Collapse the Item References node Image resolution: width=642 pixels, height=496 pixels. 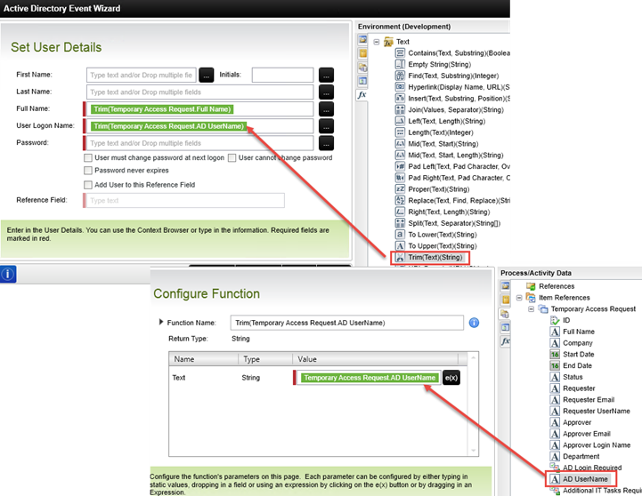[x=519, y=298]
